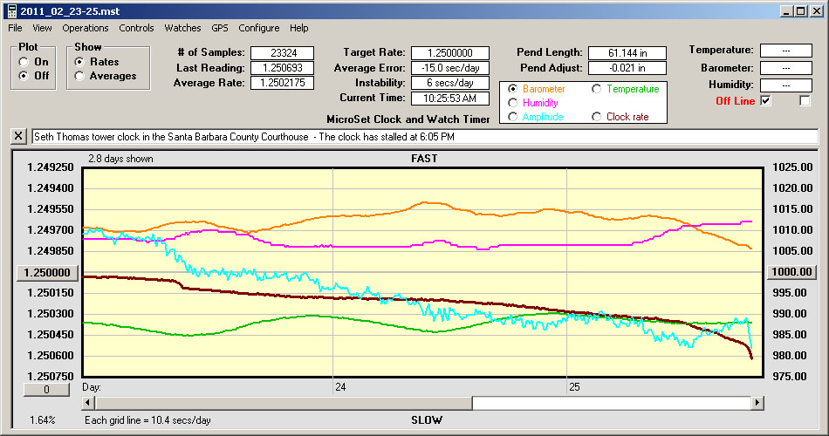The image size is (829, 436).
Task: Click the Last Reading field
Action: (x=283, y=68)
